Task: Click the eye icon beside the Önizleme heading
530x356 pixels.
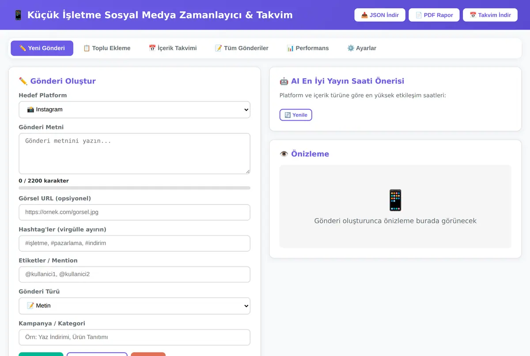Action: coord(284,154)
